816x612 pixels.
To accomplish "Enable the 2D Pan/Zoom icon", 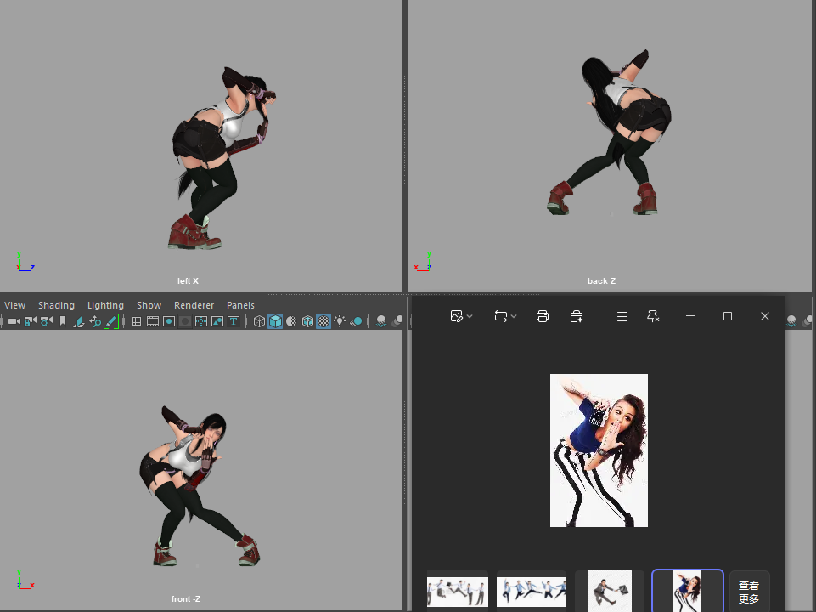I will click(95, 321).
